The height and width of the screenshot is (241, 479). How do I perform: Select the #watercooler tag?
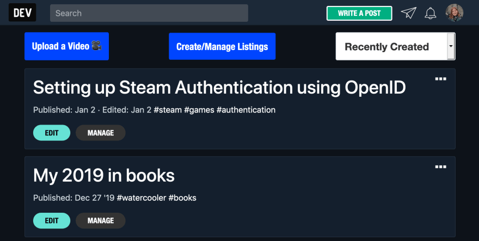click(142, 198)
